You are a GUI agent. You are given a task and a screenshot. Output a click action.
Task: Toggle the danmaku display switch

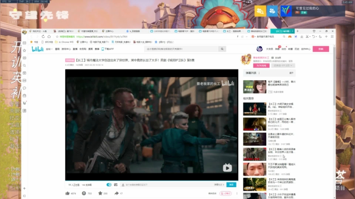pos(109,185)
